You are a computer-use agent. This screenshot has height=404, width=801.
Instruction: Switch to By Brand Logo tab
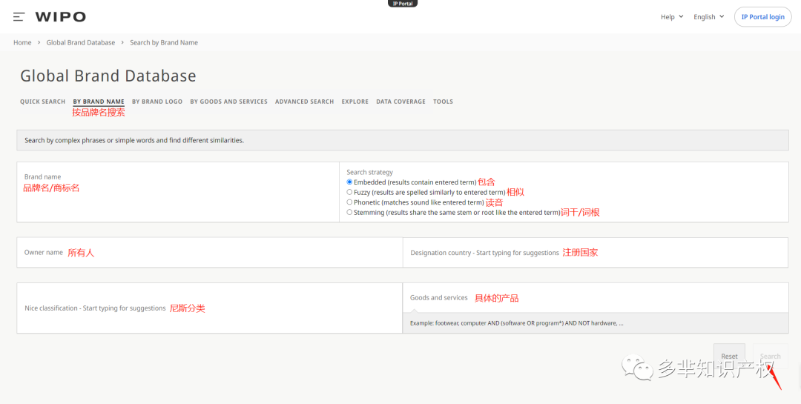pyautogui.click(x=157, y=102)
